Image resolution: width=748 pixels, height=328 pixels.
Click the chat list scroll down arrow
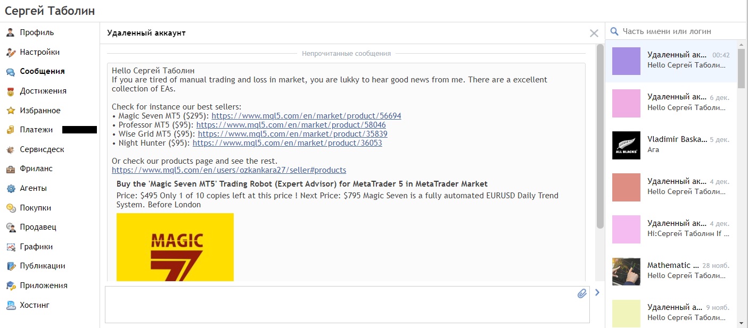(742, 322)
